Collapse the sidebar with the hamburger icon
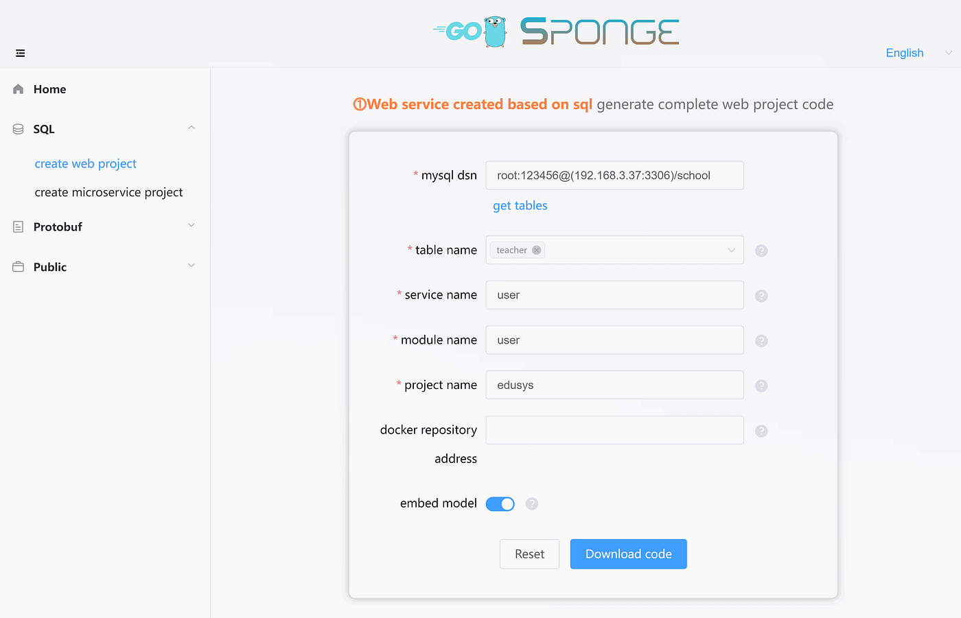The height and width of the screenshot is (618, 961). click(21, 53)
